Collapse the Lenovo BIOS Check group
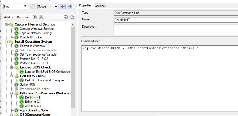 pyautogui.click(x=12, y=67)
